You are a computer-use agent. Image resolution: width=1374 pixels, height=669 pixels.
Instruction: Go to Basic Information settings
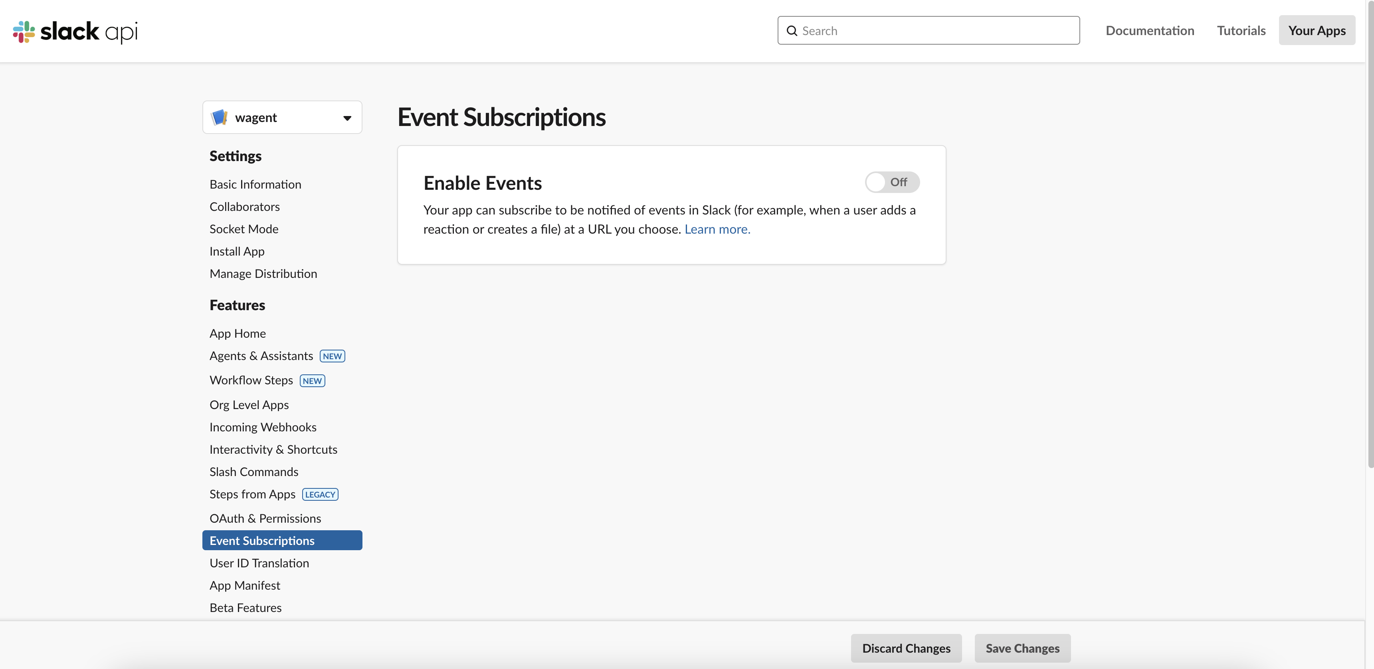[255, 184]
